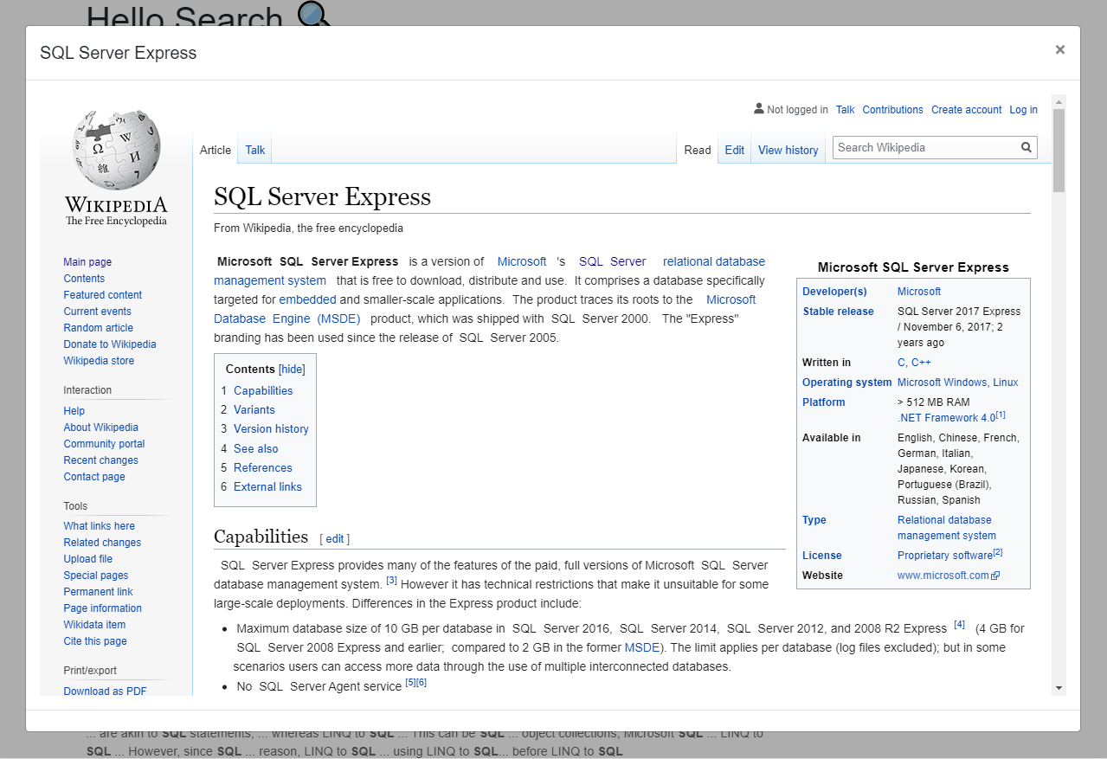Click the Donate to Wikipedia link
Viewport: 1107px width, 759px height.
tap(109, 344)
